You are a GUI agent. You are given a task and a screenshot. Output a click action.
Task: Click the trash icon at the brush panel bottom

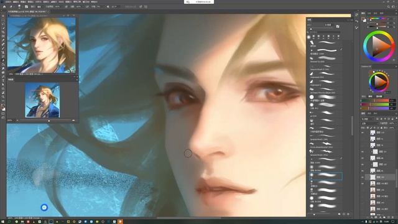[x=348, y=214]
